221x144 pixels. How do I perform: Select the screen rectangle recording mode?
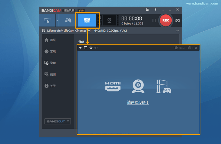click(47, 20)
